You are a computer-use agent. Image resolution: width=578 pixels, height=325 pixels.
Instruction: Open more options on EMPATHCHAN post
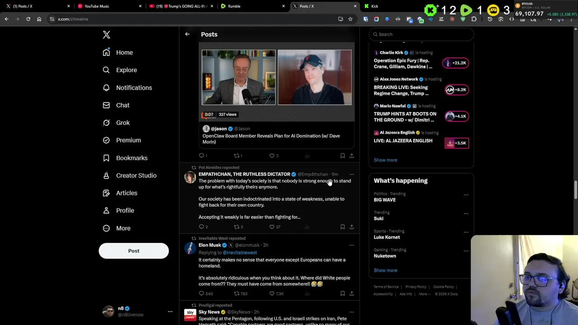(x=352, y=174)
